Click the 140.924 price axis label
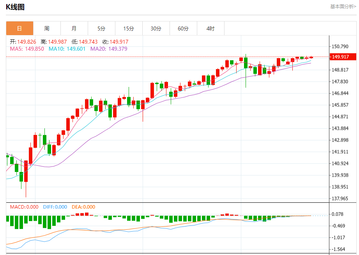 (x=340, y=163)
